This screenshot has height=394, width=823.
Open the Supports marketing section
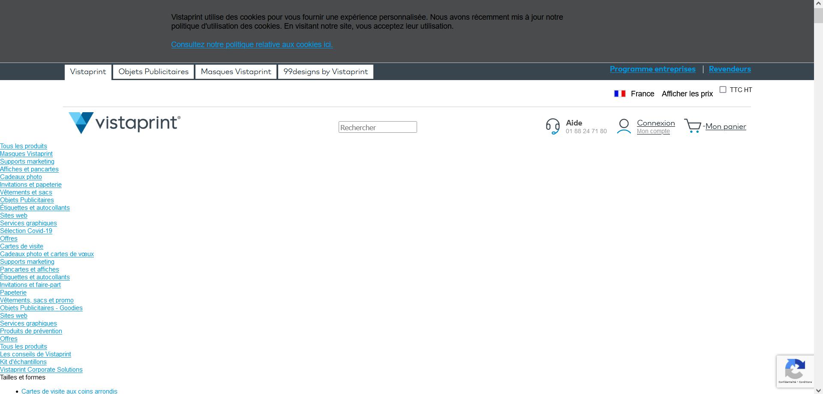(x=27, y=161)
